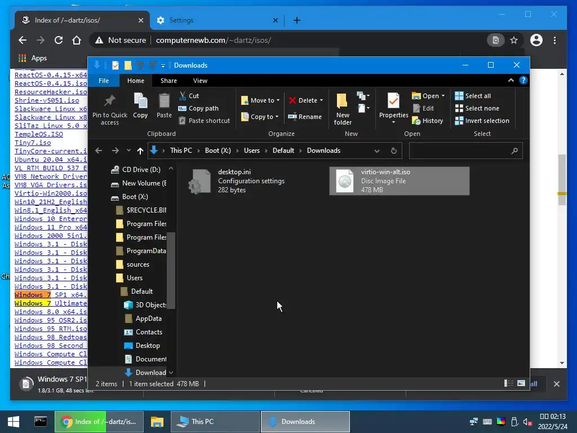
Task: Open Tiny7.iso link in Chrome
Action: point(33,143)
